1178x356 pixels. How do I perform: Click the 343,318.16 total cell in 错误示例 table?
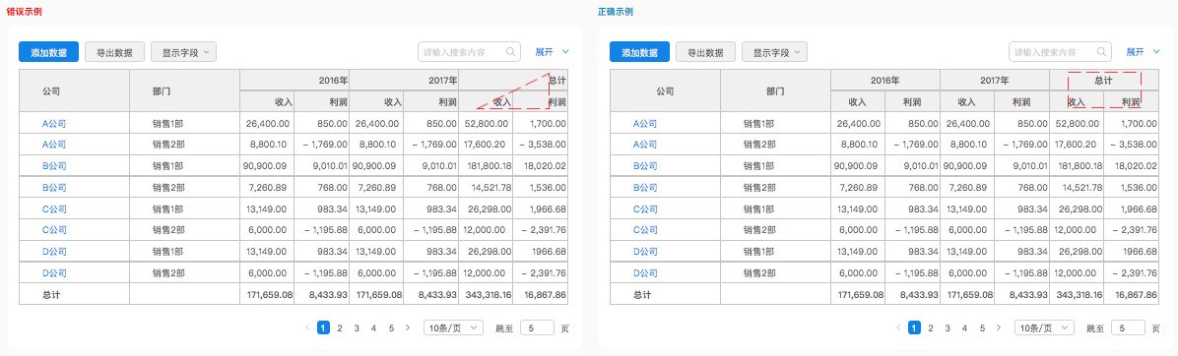click(487, 295)
